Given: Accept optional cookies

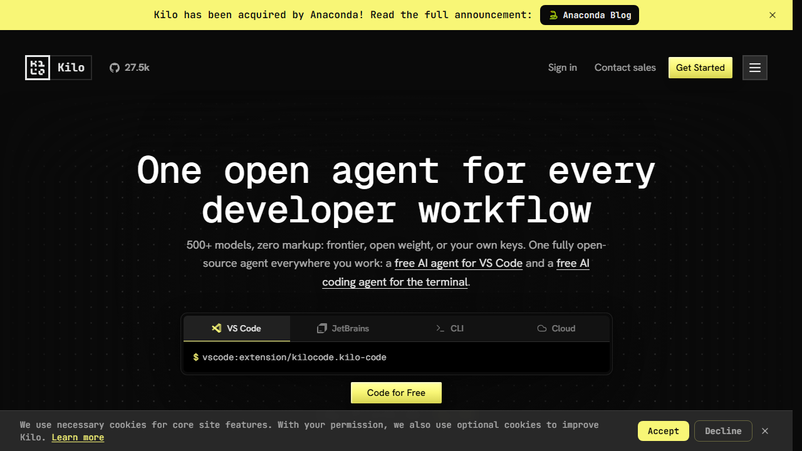Looking at the screenshot, I should (x=664, y=431).
